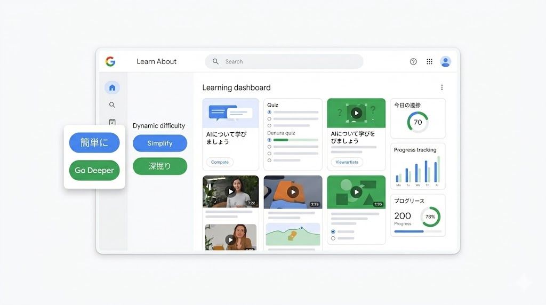Click the Compate button
Viewport: 546px width, 305px height.
point(220,162)
